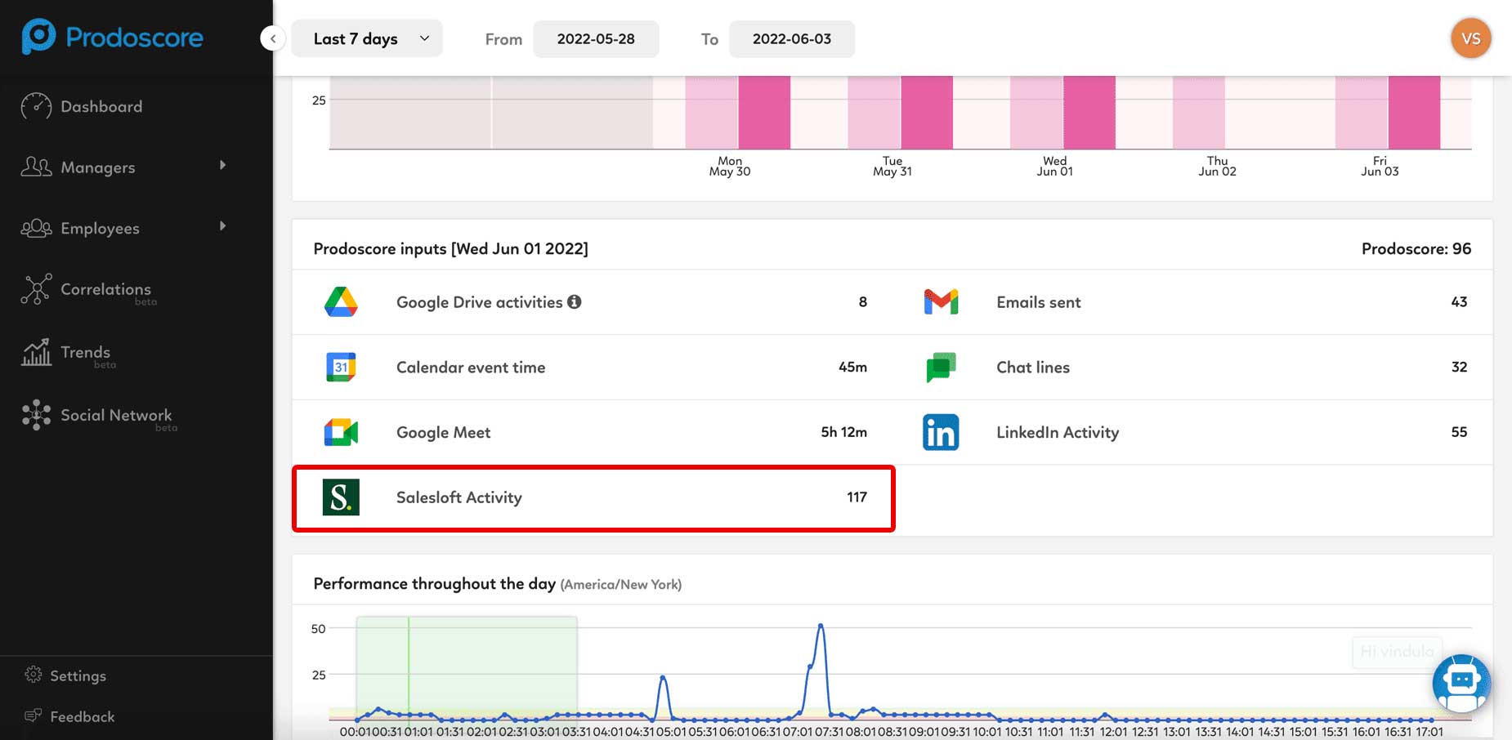Image resolution: width=1512 pixels, height=740 pixels.
Task: Edit the To date 2022-06-03
Action: [792, 38]
